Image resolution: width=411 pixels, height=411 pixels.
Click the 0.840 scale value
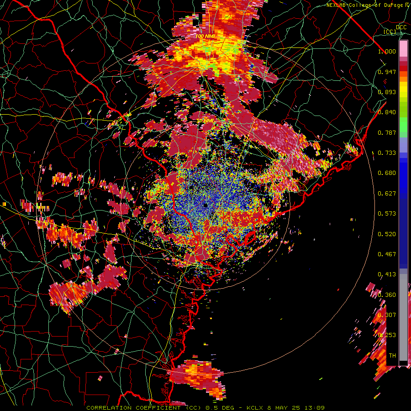click(x=387, y=112)
